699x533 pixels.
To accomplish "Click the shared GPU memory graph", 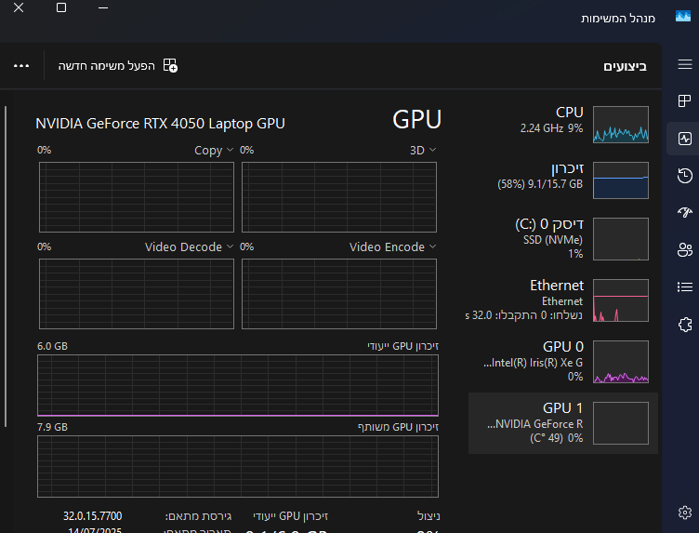I will coord(238,467).
